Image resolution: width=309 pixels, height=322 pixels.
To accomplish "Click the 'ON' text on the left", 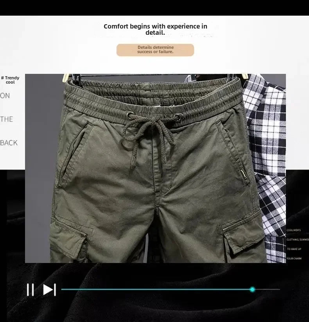I will point(5,96).
